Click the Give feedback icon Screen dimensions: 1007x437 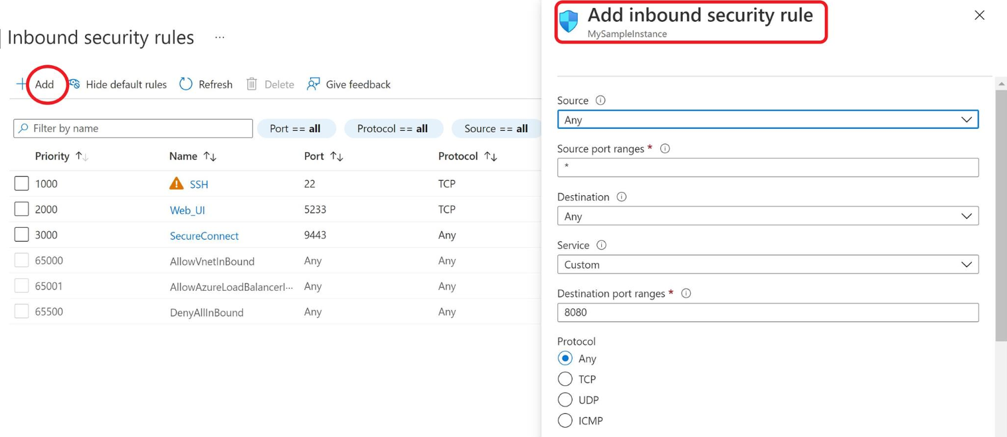313,84
